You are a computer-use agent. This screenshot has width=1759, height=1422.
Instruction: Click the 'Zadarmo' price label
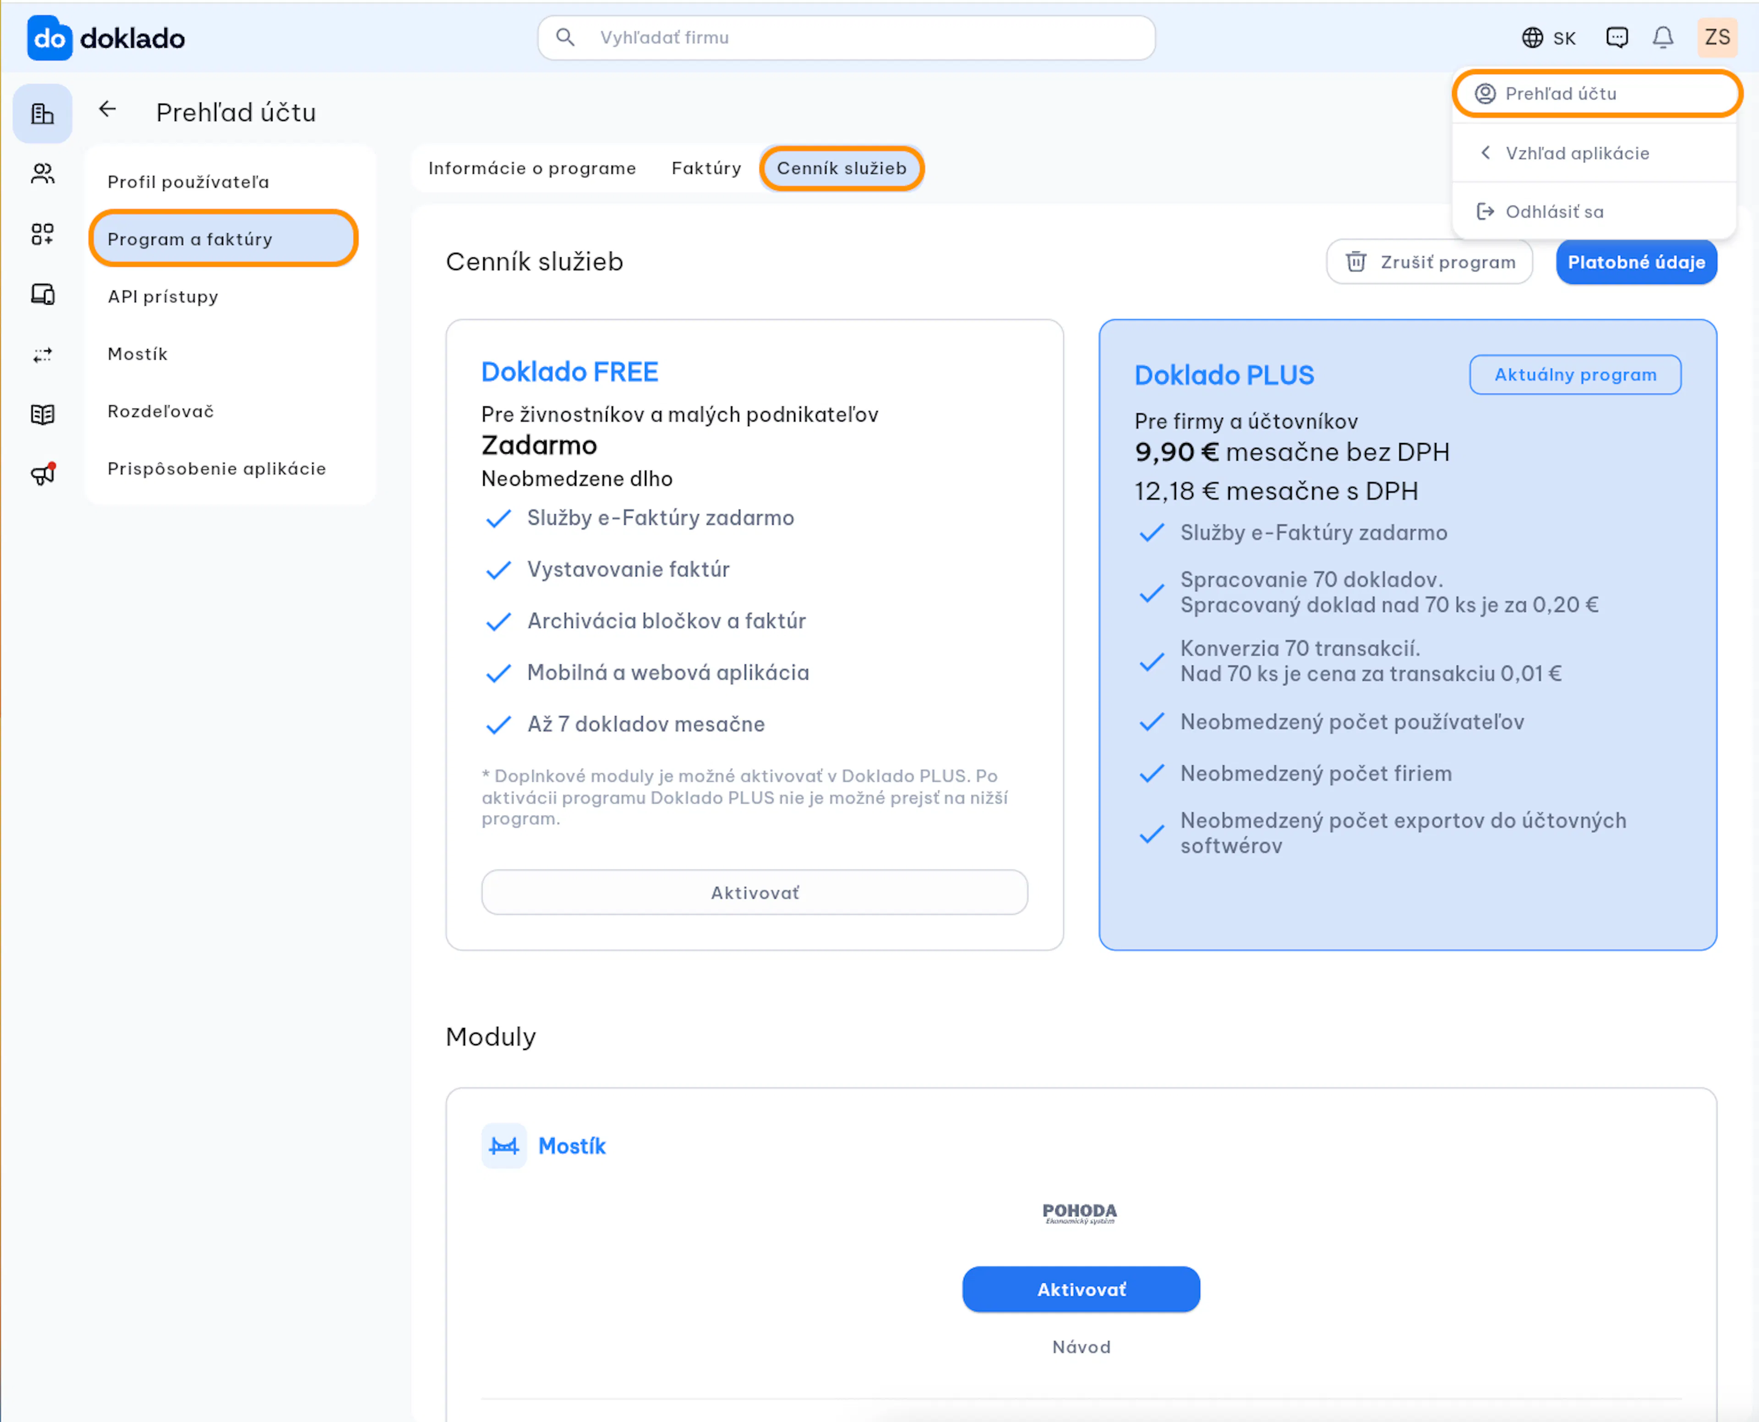[x=539, y=445]
